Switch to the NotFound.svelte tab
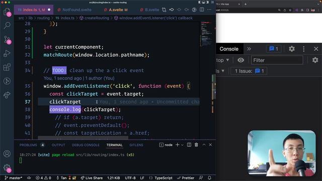Image resolution: width=322 pixels, height=181 pixels. click(x=74, y=10)
